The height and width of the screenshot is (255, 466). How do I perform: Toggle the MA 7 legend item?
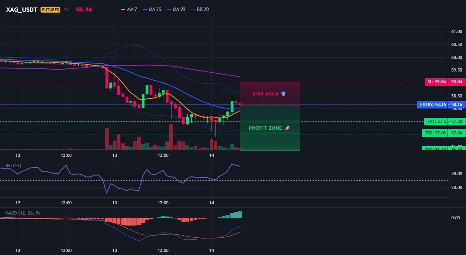[x=129, y=9]
